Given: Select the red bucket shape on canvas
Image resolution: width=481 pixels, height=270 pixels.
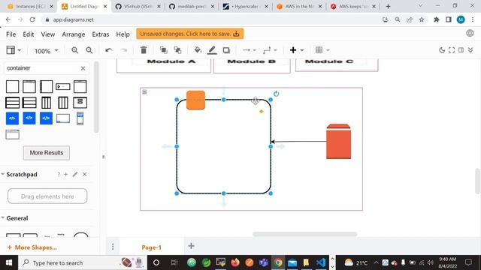Looking at the screenshot, I should 339,142.
